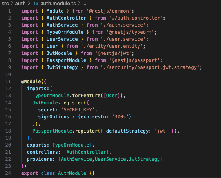Open the auth.module.ts breadcrumb
The image size is (221, 178).
click(x=58, y=3)
